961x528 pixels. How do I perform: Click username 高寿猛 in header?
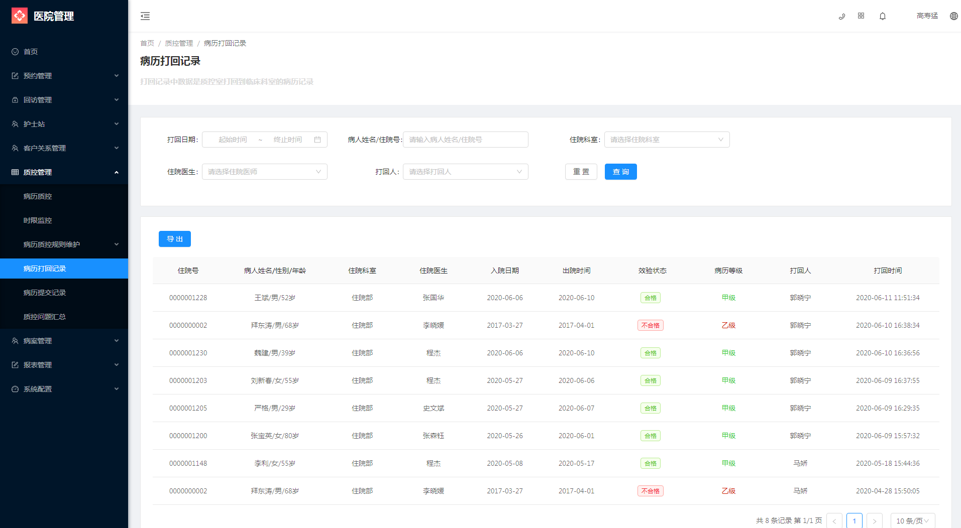(927, 16)
